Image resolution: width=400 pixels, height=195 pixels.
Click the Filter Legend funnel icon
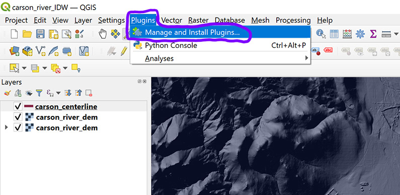click(x=39, y=93)
